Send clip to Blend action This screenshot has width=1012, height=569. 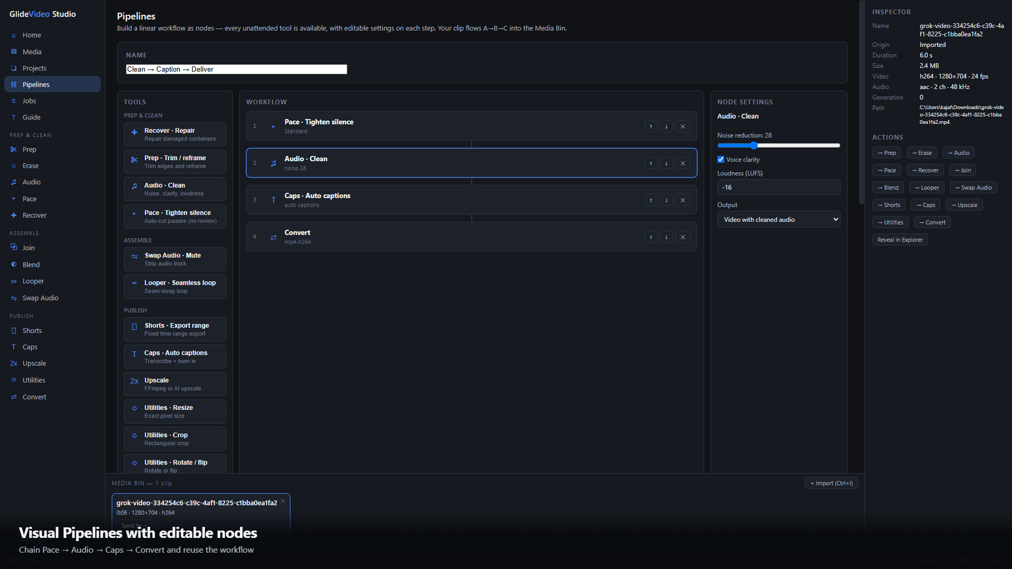[888, 188]
